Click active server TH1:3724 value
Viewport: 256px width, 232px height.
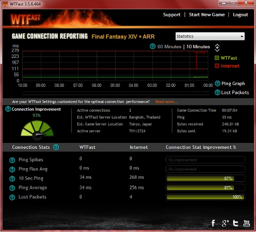[137, 131]
